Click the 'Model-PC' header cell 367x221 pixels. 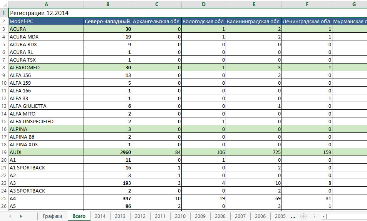(x=46, y=21)
